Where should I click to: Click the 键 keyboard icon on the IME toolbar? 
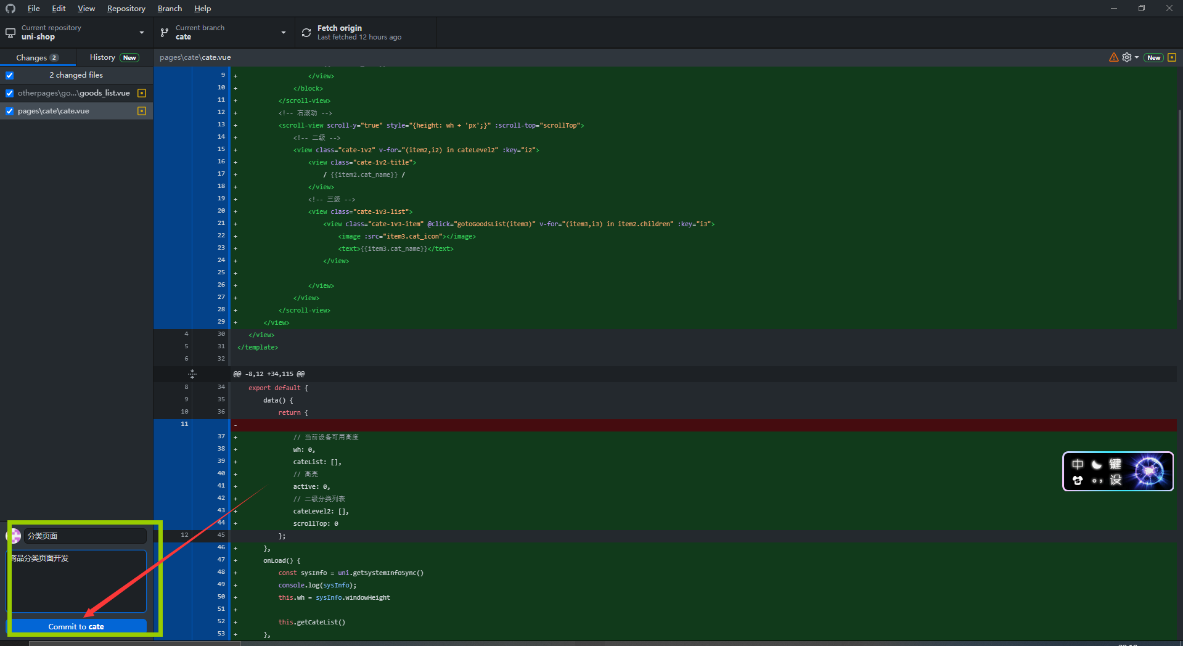1115,464
